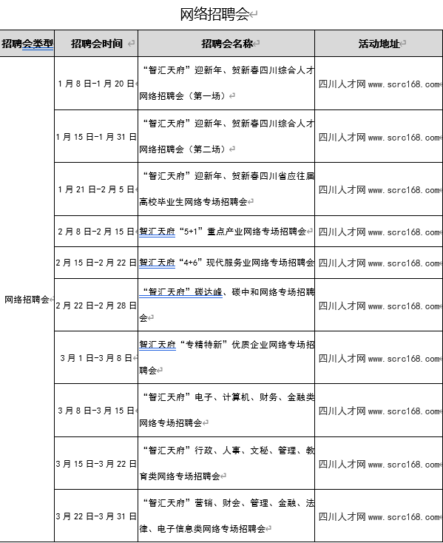Click the merged 网络招聘会 type cell
The image size is (443, 543).
27,299
